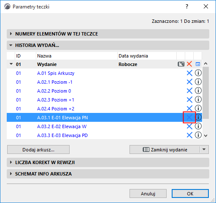Open the dropdown arrow next to Zamknij wydanie
The height and width of the screenshot is (203, 216).
click(204, 149)
